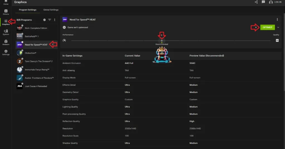Viewport: 285px width, 149px height.
Task: Click the Immortals Fenyx Rising icon
Action: coord(19,70)
